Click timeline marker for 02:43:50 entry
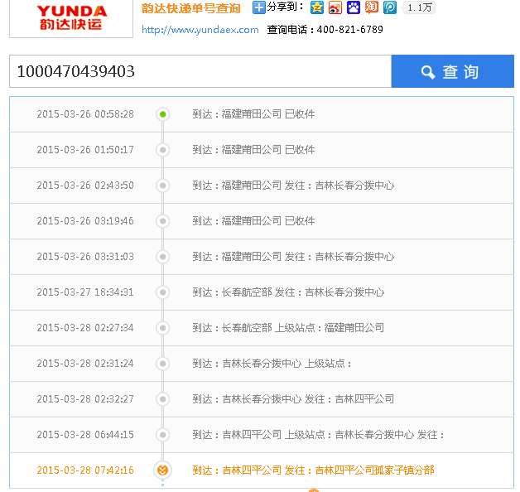Screen dimensions: 520x492 (163, 186)
